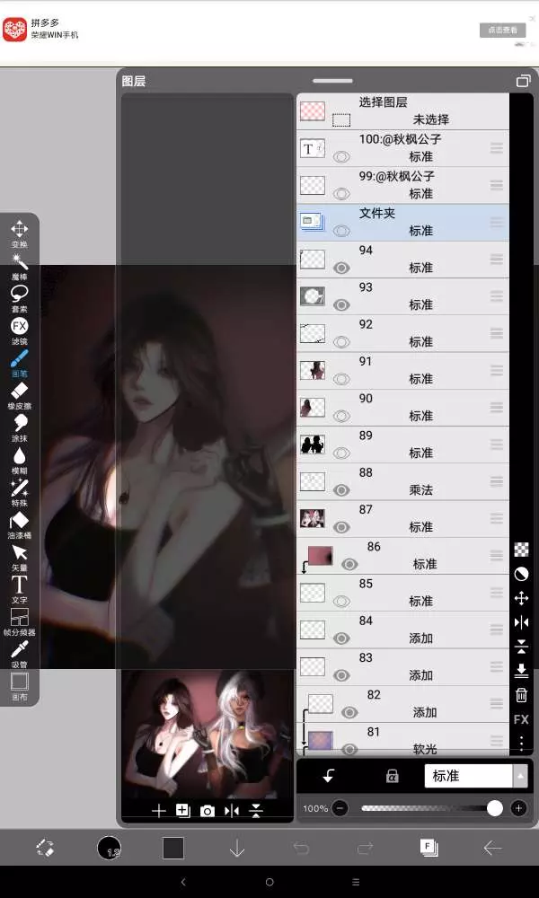Viewport: 539px width, 898px height.
Task: Open the three-dot more options menu
Action: tap(521, 743)
